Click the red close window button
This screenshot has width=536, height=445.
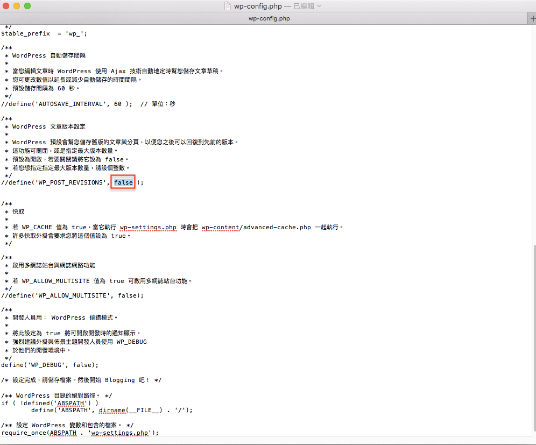(6, 6)
